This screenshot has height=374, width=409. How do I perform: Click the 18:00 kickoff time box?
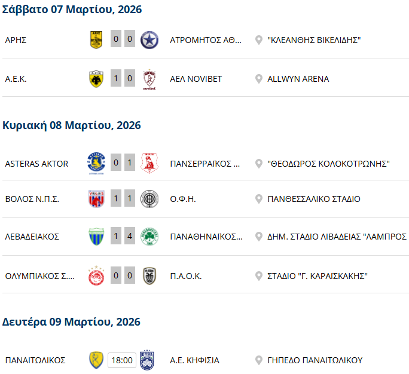122,360
